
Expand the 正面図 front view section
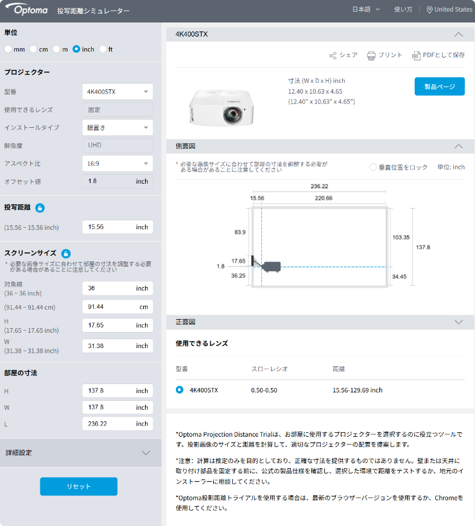click(458, 322)
